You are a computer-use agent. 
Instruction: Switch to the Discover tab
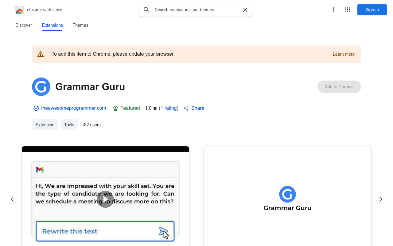coord(24,25)
